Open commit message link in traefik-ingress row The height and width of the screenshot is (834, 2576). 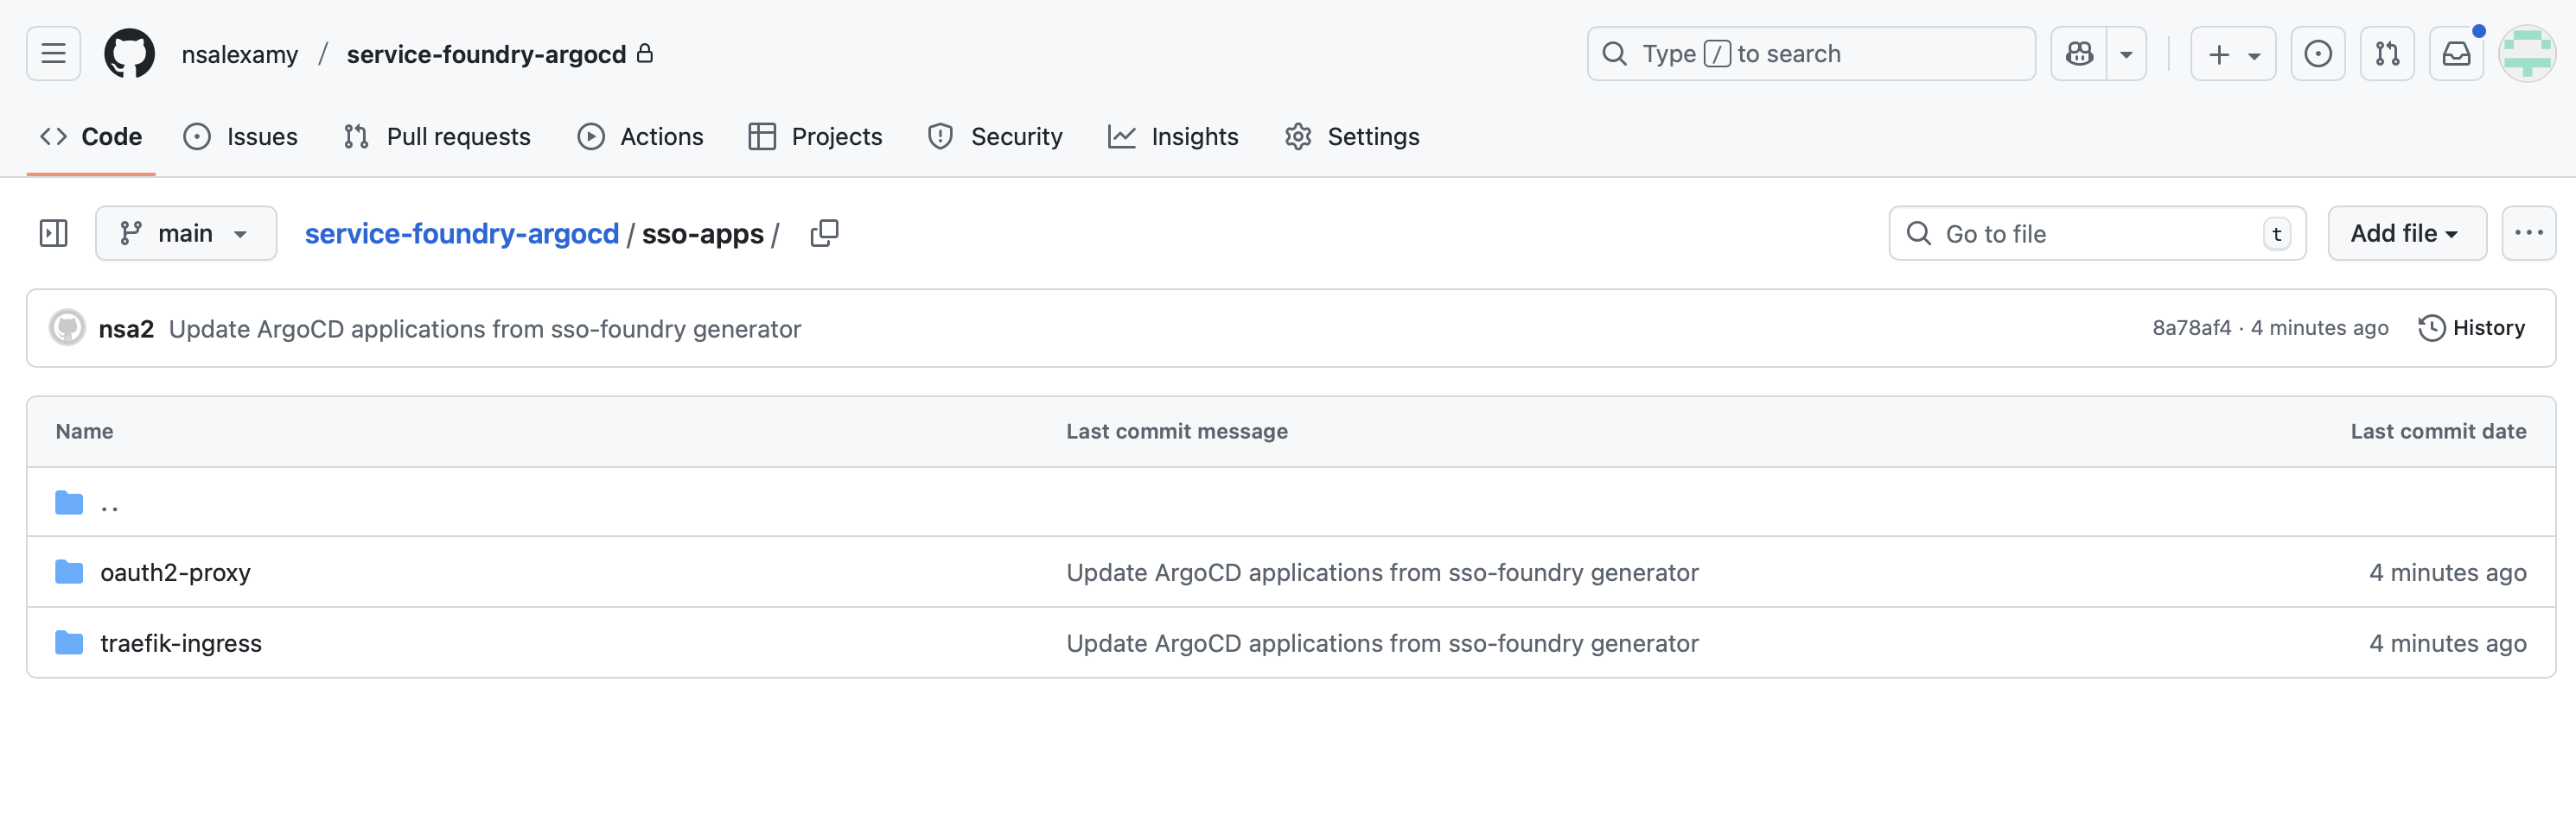[x=1382, y=643]
